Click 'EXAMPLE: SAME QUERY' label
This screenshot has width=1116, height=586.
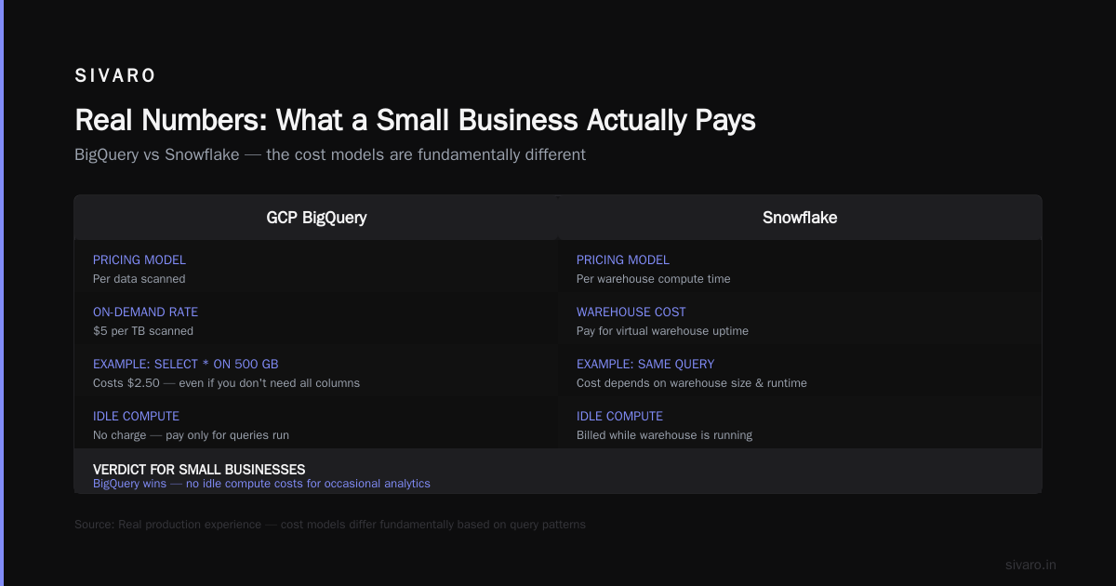645,365
